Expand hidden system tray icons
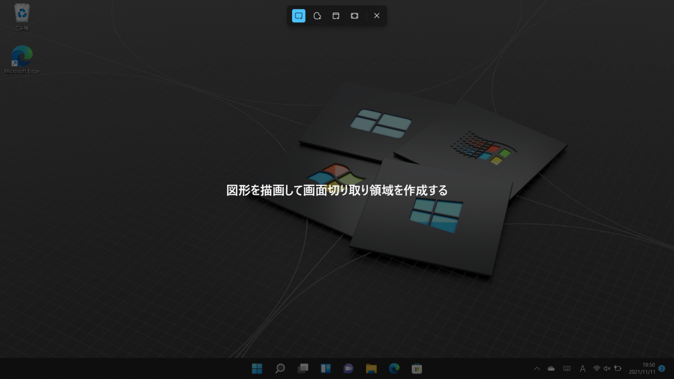This screenshot has height=379, width=674. [537, 368]
